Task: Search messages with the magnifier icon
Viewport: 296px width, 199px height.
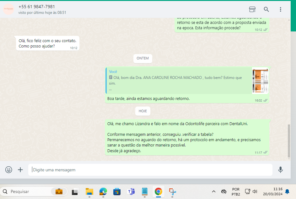Action: click(266, 9)
